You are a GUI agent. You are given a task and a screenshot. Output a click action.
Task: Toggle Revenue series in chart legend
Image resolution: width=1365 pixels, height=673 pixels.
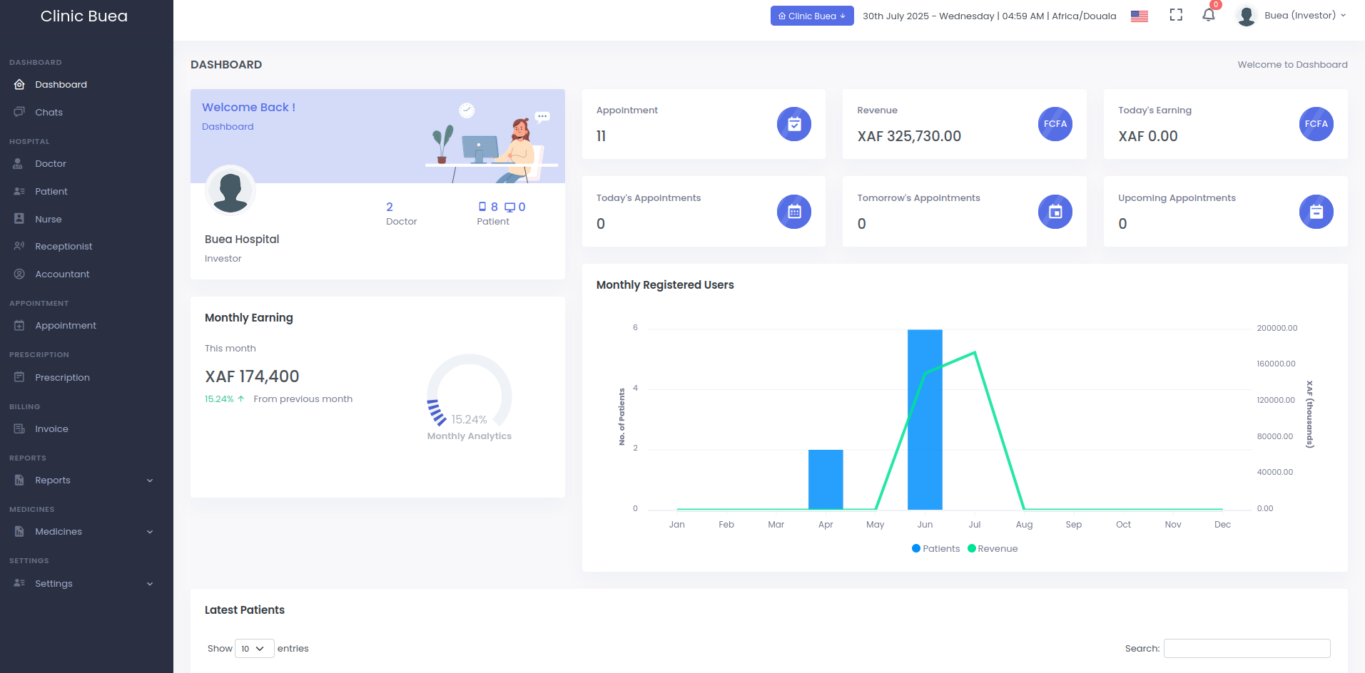click(992, 548)
